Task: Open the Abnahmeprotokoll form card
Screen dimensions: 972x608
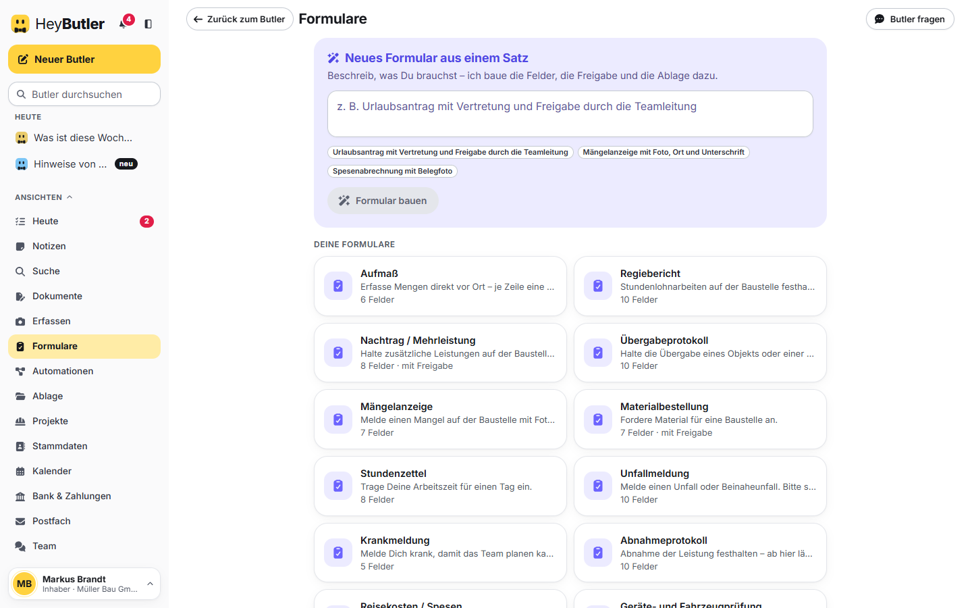Action: [700, 553]
